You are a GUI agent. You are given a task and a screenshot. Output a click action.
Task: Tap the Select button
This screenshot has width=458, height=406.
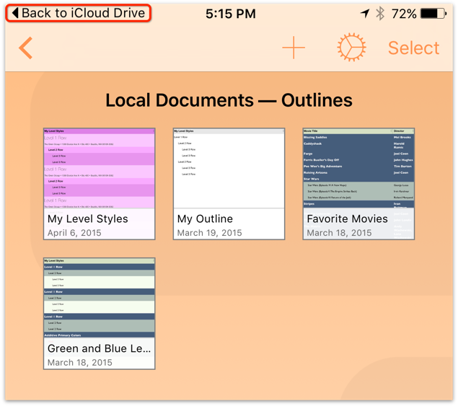[413, 48]
